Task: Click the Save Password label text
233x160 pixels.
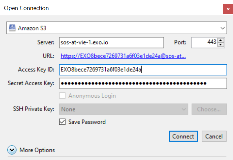Action: (87, 122)
